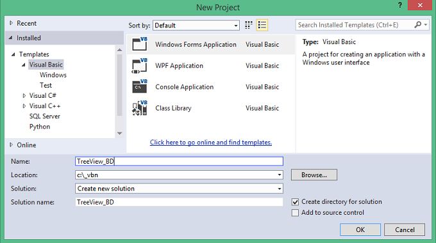The width and height of the screenshot is (436, 243).
Task: Enable Add to source control
Action: pyautogui.click(x=296, y=213)
